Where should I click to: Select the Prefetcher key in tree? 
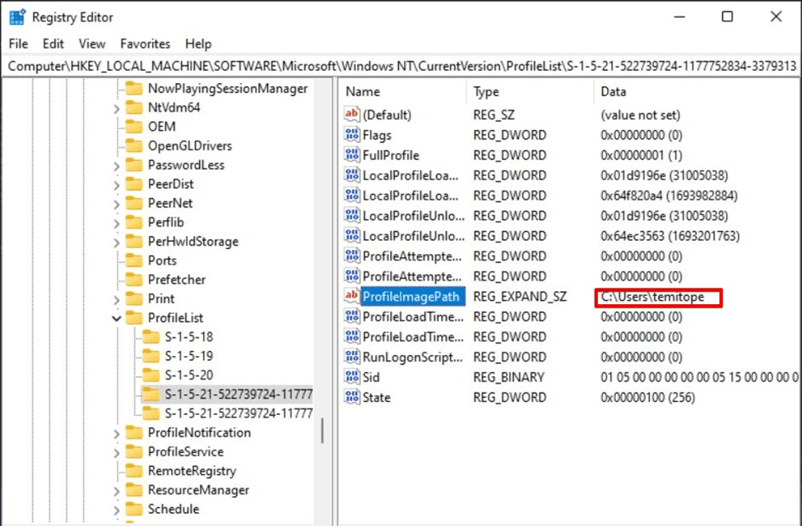pos(176,279)
